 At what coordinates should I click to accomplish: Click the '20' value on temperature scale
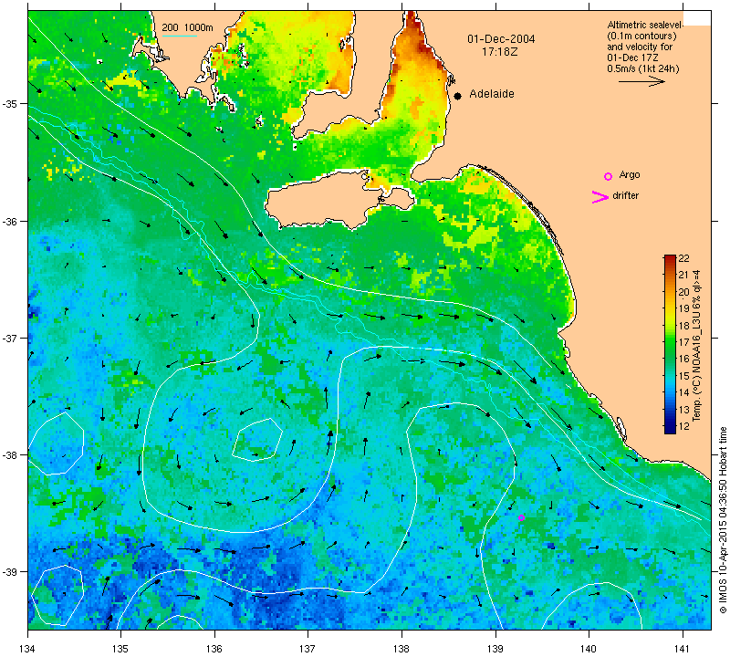[x=683, y=292]
